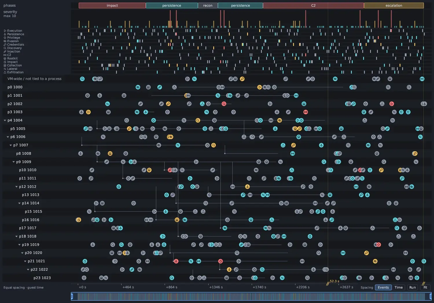The height and width of the screenshot is (303, 434).
Task: Select red impact flame icon in p21 1021 row
Action: [x=220, y=261]
